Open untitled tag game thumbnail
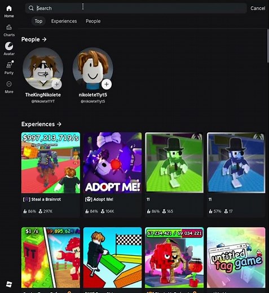 [x=236, y=258]
